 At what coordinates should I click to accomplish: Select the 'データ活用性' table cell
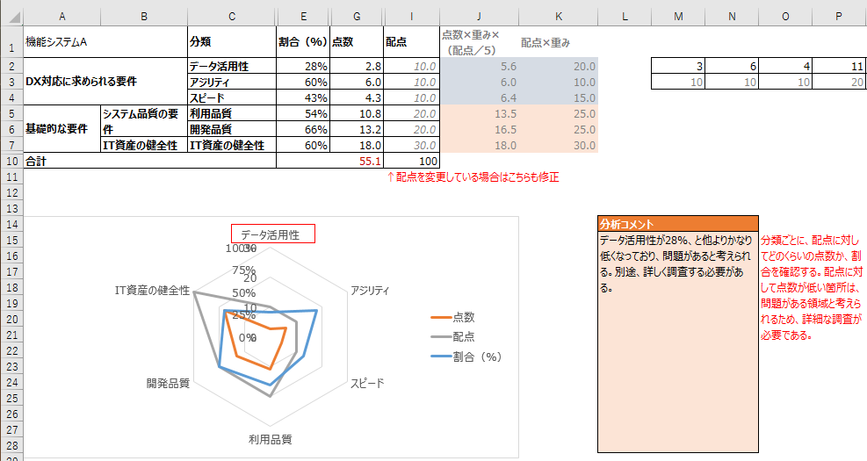tap(232, 67)
